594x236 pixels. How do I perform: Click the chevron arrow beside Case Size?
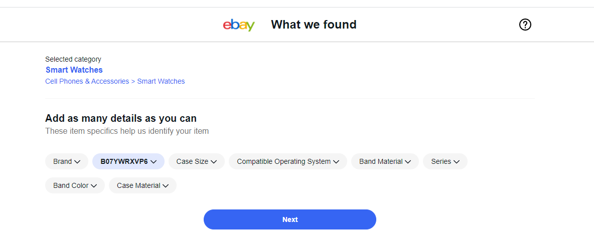click(214, 162)
